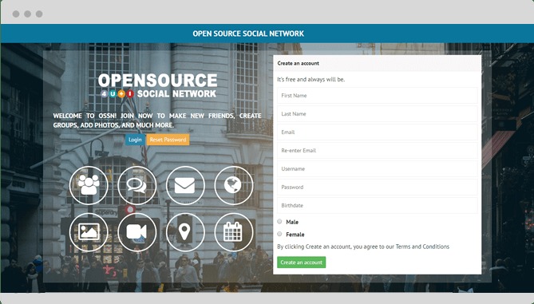Screen dimensions: 534x304
Task: Click the friends group circle icon
Action: point(89,185)
